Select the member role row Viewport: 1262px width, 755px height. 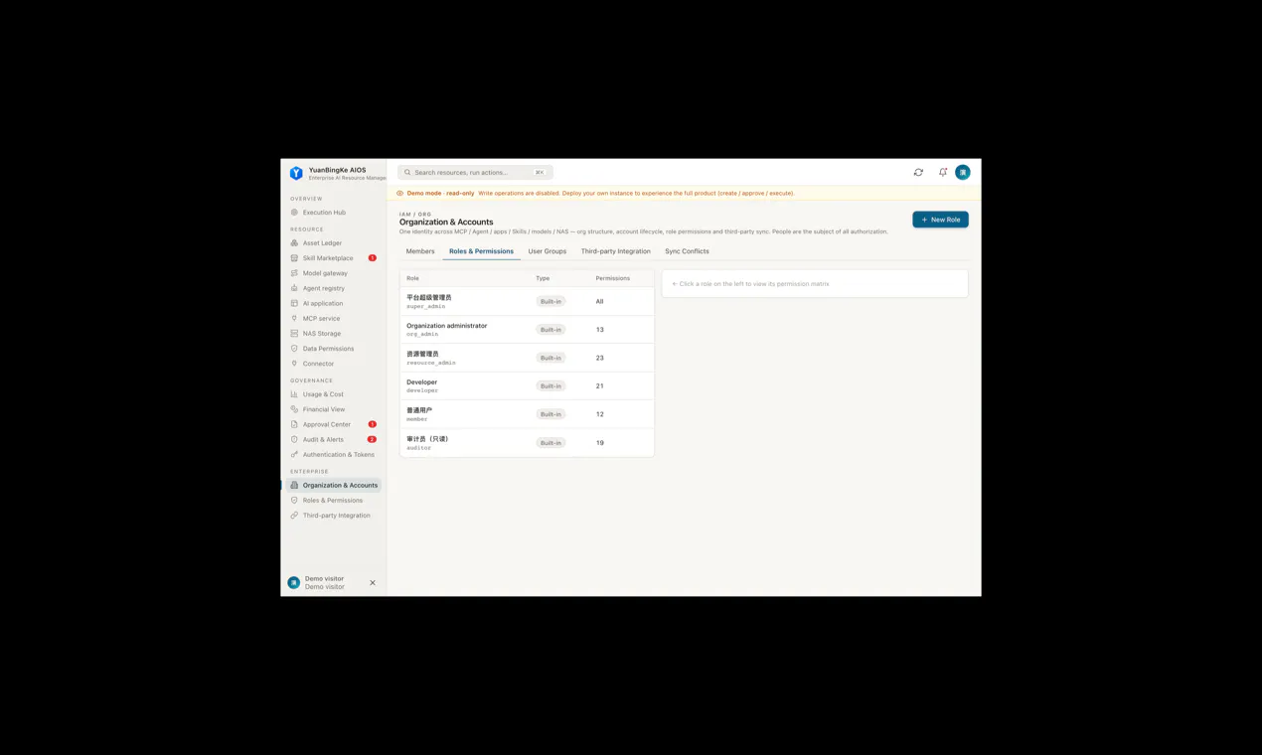(527, 414)
